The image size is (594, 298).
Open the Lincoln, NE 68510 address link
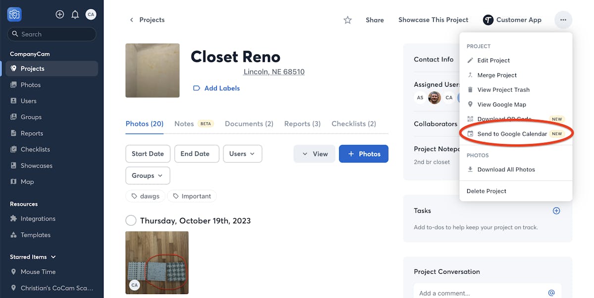coord(274,72)
